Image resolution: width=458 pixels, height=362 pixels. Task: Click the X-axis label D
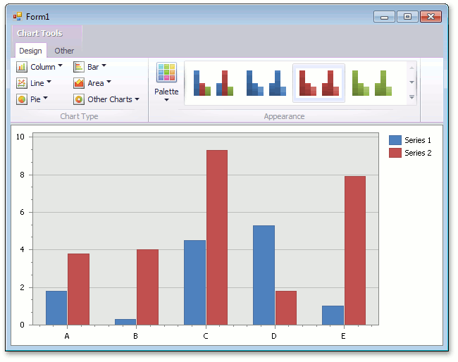pyautogui.click(x=273, y=336)
